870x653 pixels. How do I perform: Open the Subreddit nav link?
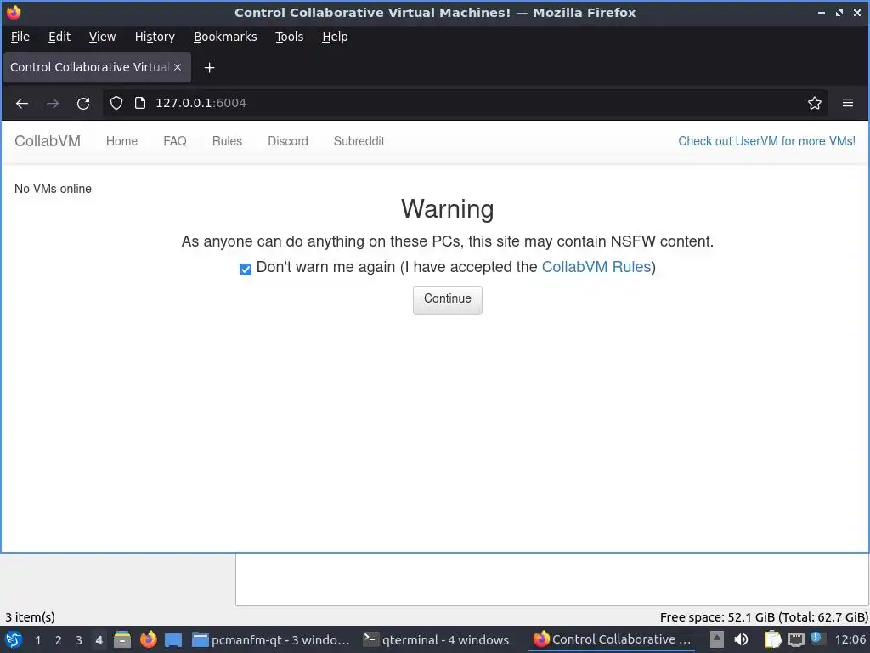tap(359, 141)
